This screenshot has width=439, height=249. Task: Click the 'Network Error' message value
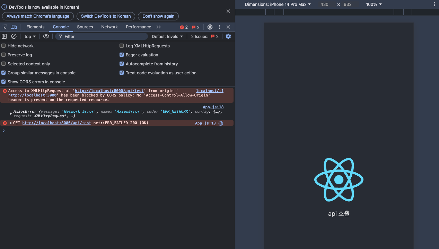pyautogui.click(x=80, y=112)
